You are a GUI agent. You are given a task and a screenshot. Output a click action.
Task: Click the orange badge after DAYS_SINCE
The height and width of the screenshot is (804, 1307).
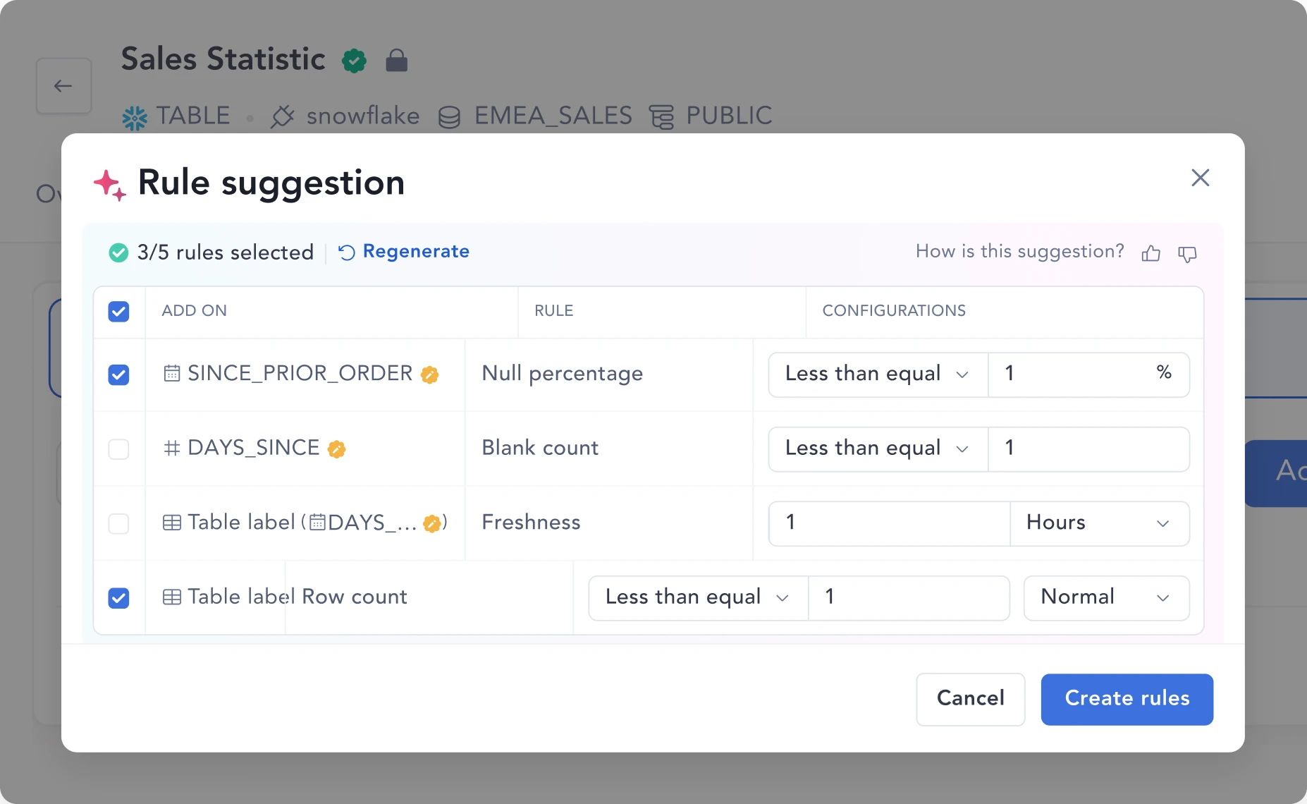point(336,449)
